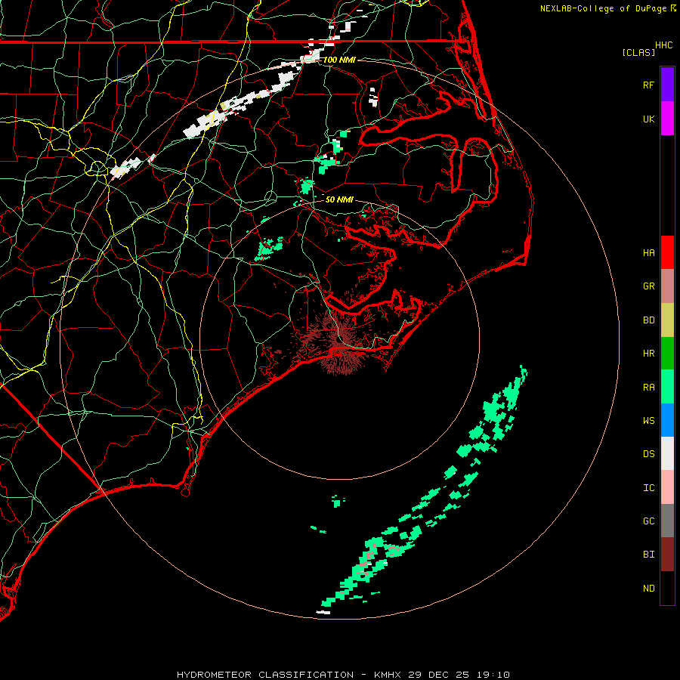Image resolution: width=680 pixels, height=680 pixels.
Task: Click the GR legend label
Action: 648,286
